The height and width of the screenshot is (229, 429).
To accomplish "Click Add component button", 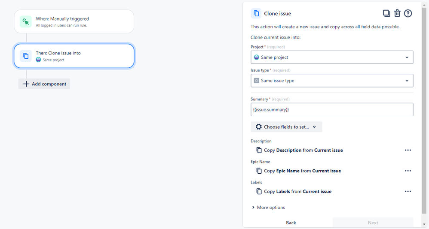I will click(44, 84).
